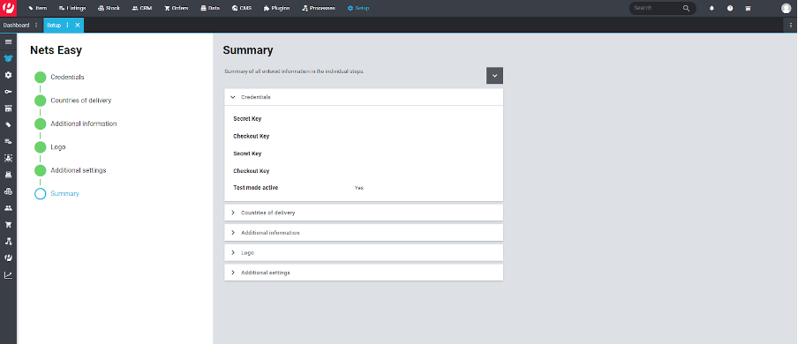Open the CMS menu
798x344 pixels.
[x=242, y=8]
